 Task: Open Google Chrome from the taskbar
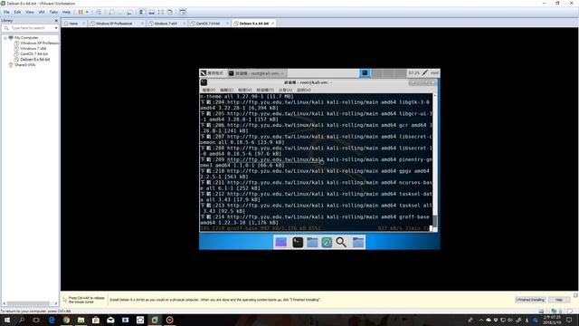pos(66,320)
